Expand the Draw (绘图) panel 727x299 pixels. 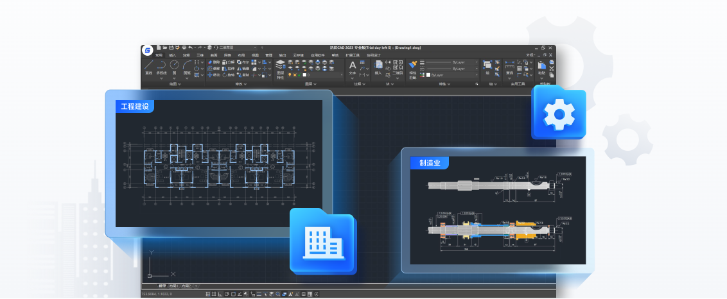coord(174,84)
